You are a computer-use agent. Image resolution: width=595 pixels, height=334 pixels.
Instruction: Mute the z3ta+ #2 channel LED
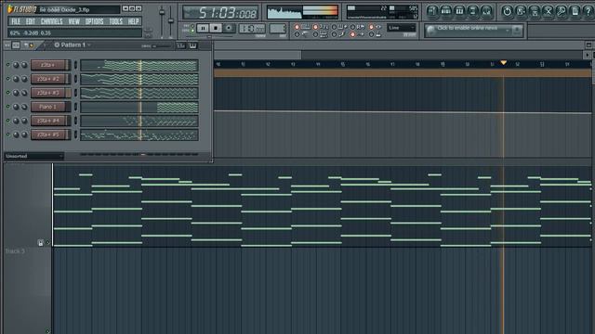click(x=8, y=79)
